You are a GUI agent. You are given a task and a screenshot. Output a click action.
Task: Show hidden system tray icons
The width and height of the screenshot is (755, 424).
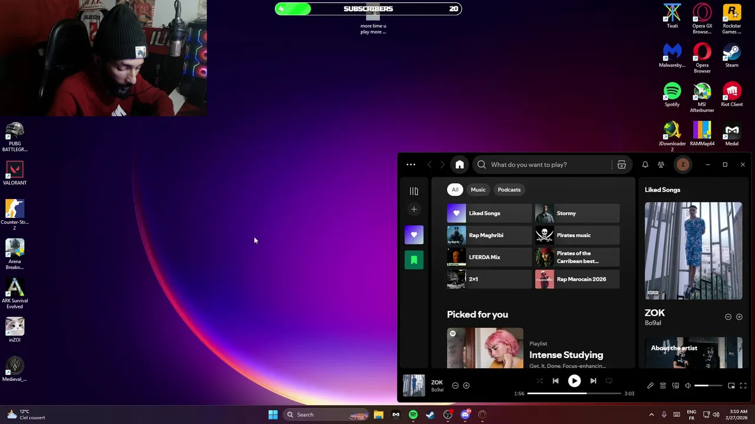point(651,415)
